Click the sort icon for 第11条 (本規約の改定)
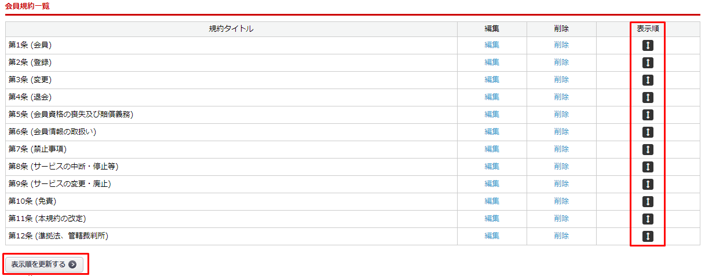This screenshot has width=705, height=276. [648, 219]
